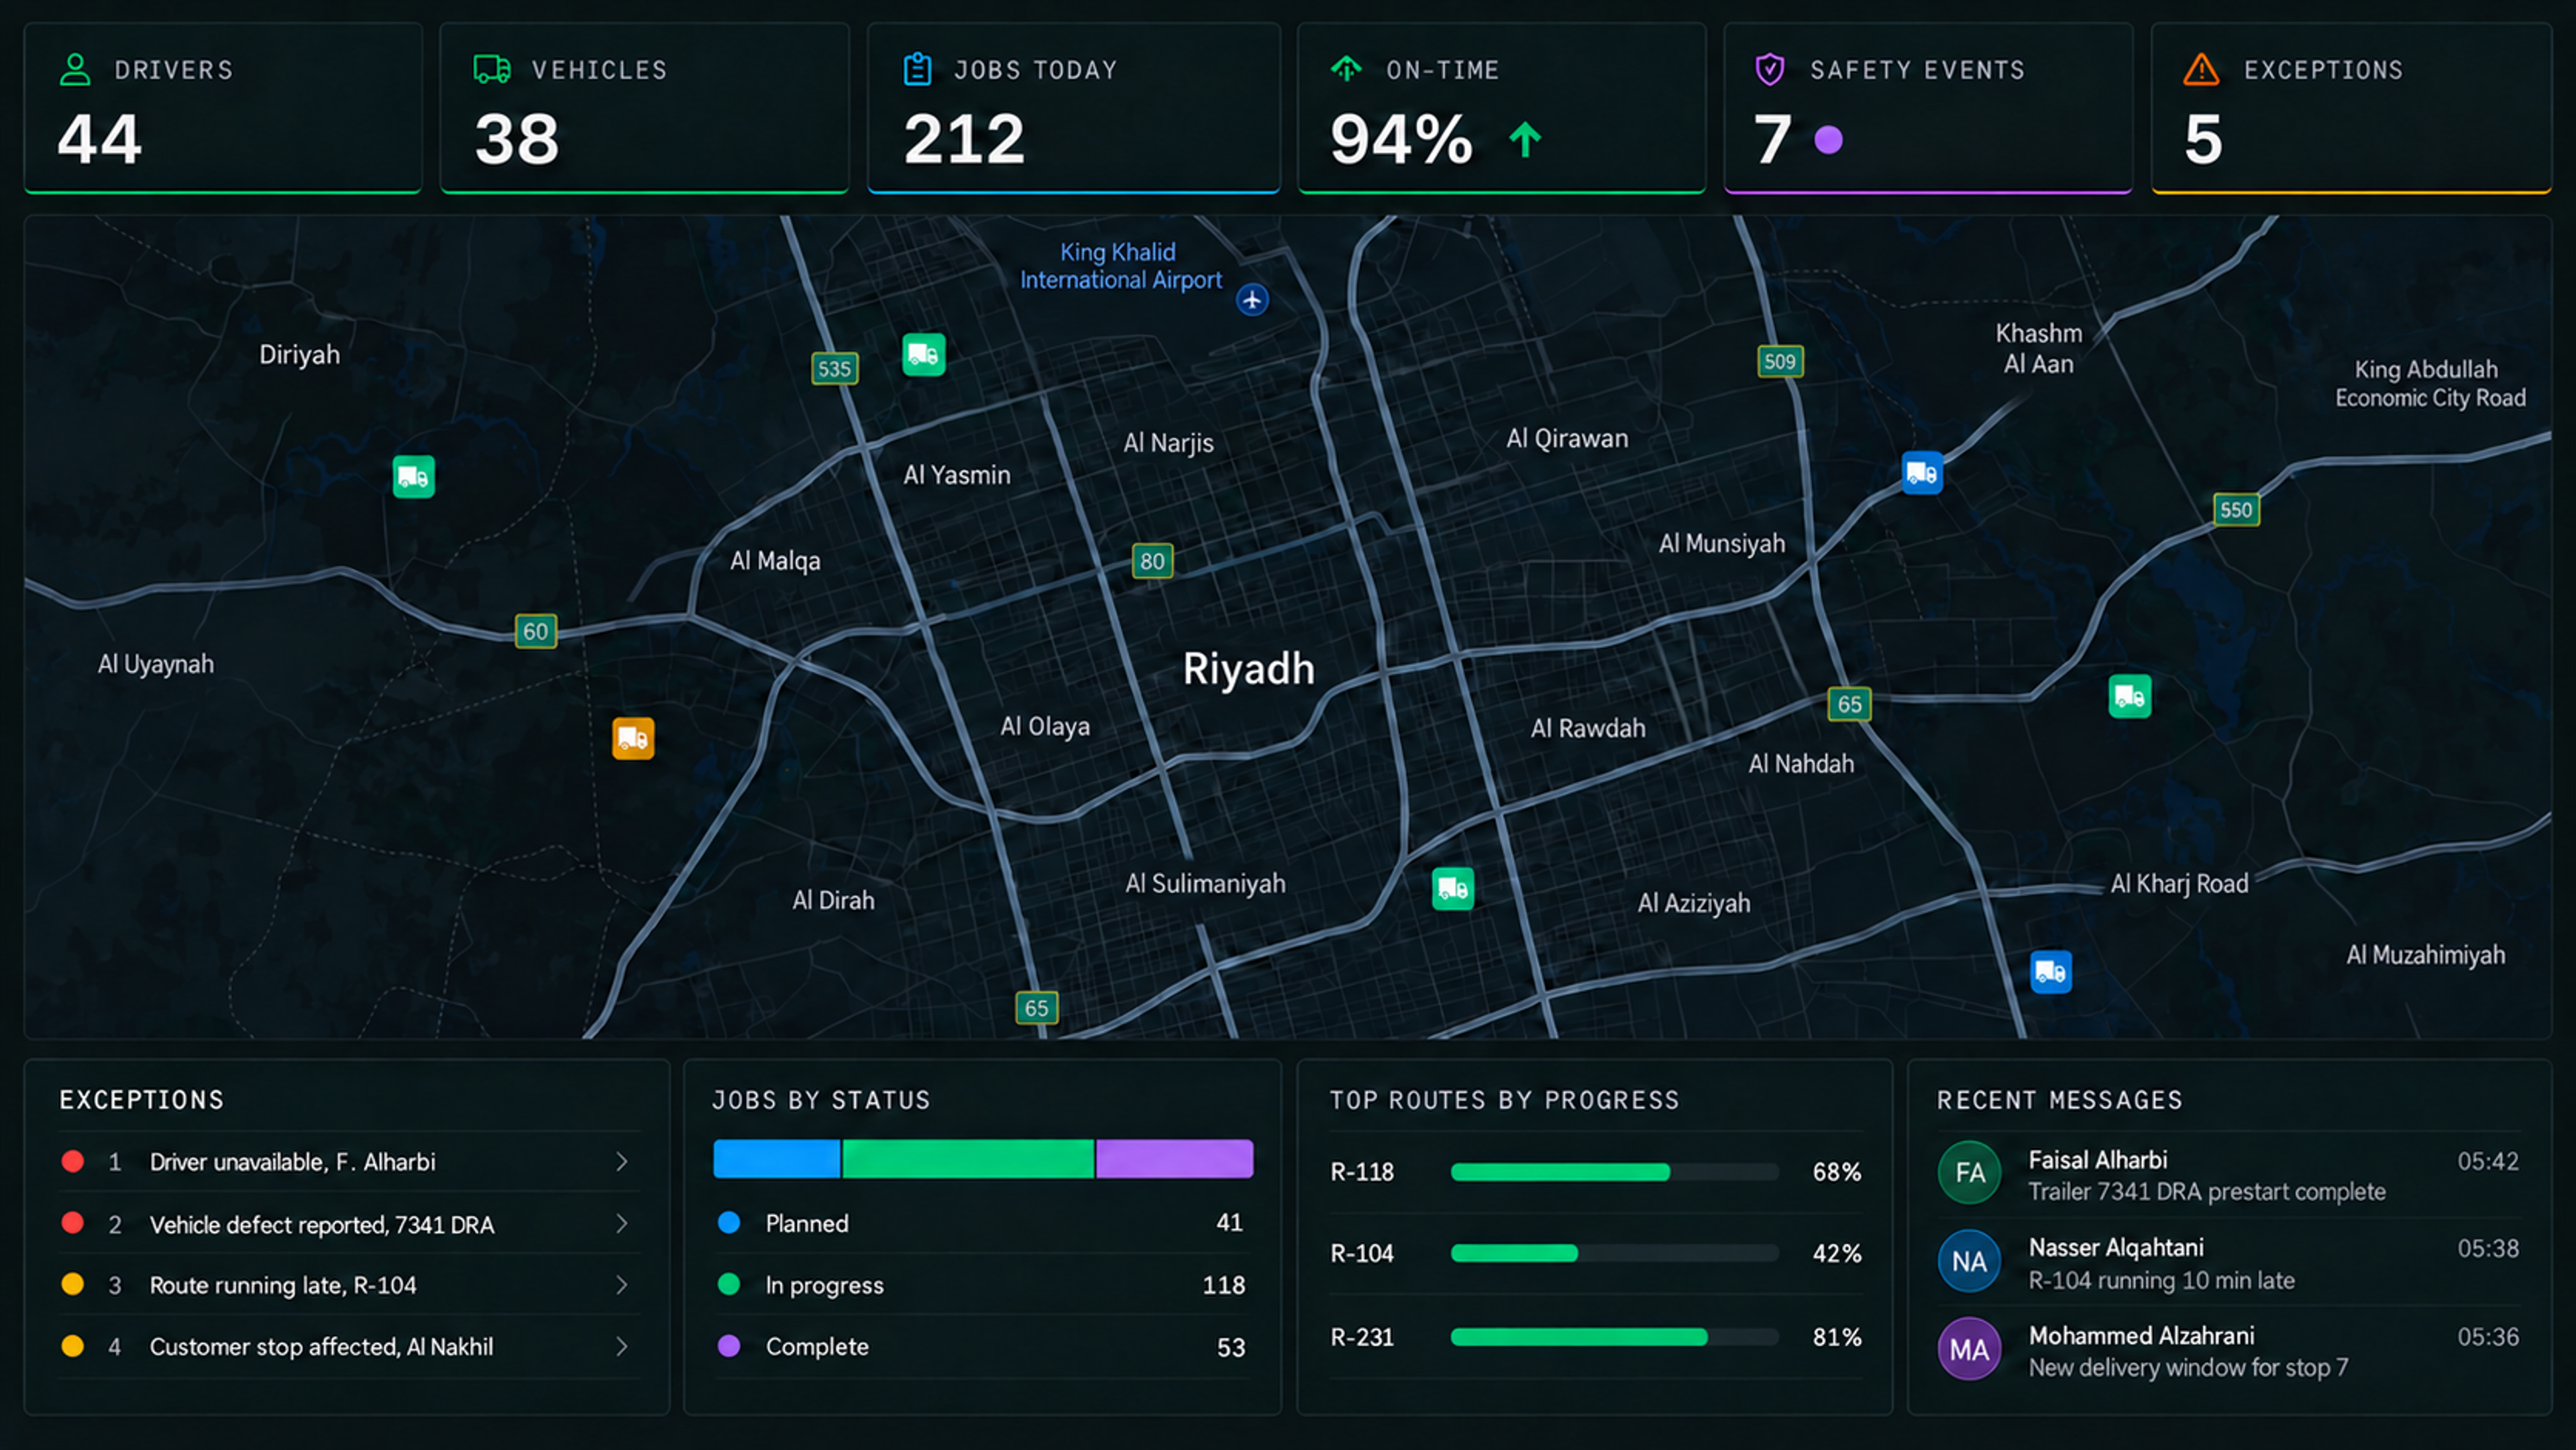This screenshot has width=2576, height=1450.
Task: Select the green truck marker near route 535
Action: [x=923, y=355]
